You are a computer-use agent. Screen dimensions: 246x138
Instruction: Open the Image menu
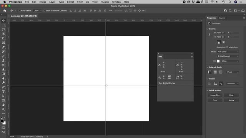[x=43, y=2]
